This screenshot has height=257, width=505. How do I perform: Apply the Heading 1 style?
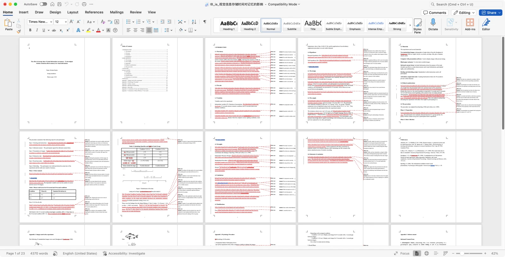(x=229, y=25)
